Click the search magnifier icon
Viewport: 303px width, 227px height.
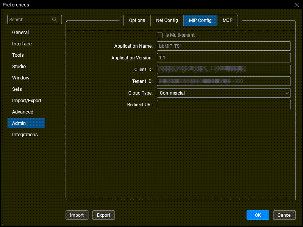pyautogui.click(x=55, y=20)
